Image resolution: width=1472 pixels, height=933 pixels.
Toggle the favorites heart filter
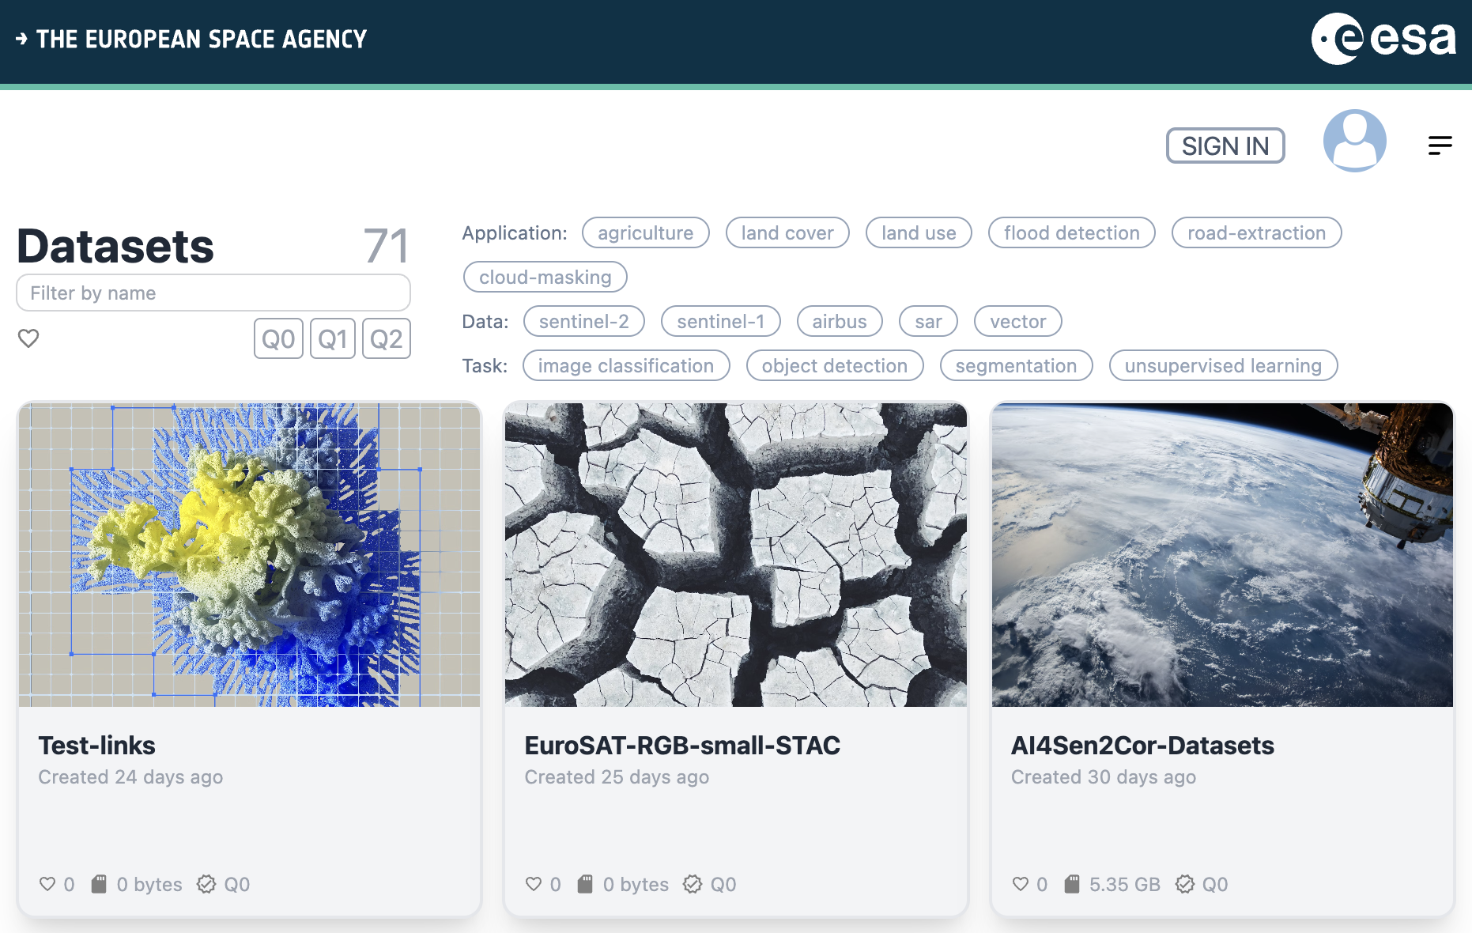(x=28, y=338)
